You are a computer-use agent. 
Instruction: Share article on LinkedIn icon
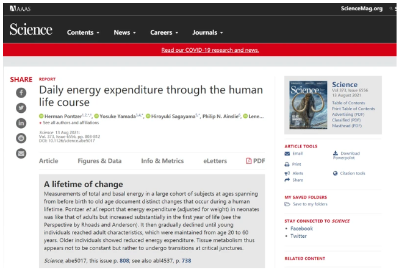pos(21,123)
